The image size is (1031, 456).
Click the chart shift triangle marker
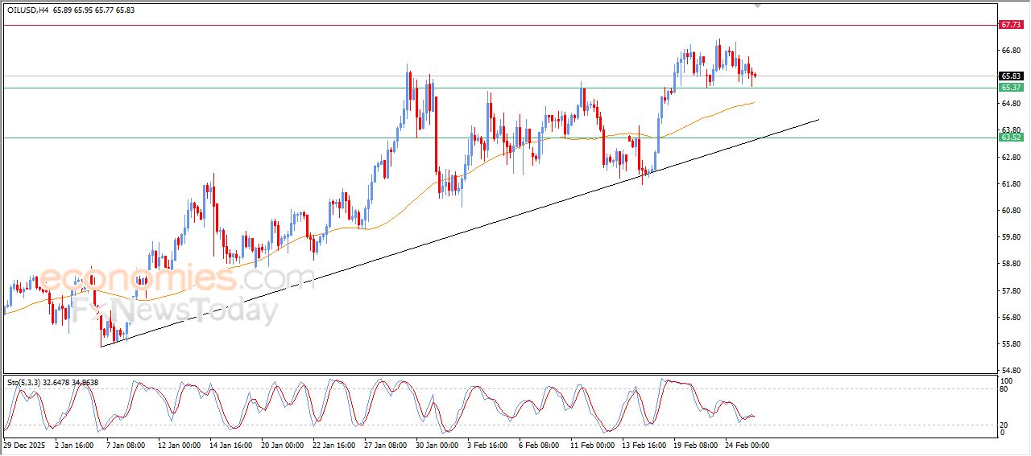coord(756,6)
